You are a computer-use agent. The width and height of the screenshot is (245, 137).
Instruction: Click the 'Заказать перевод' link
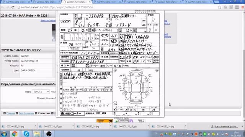point(48,20)
